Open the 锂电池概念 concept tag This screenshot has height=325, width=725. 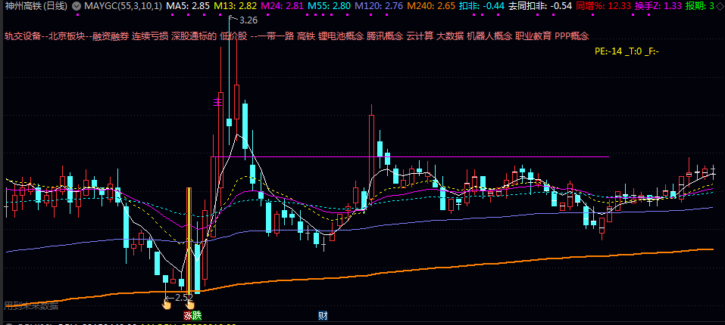(x=340, y=36)
